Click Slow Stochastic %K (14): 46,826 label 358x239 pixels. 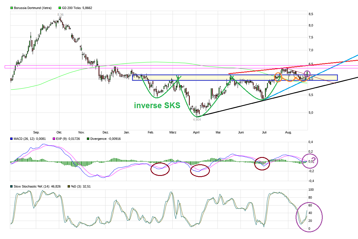(x=37, y=186)
